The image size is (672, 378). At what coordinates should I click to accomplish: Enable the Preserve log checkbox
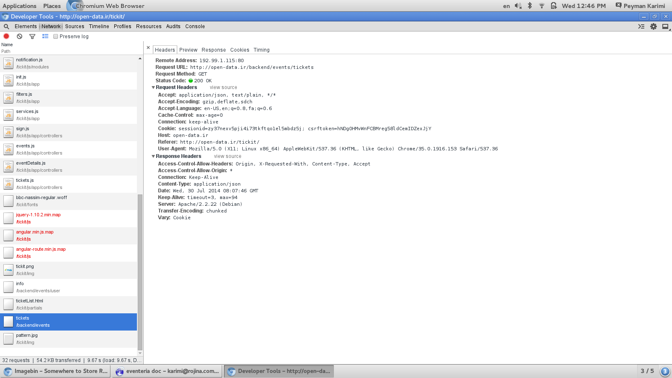pyautogui.click(x=55, y=37)
